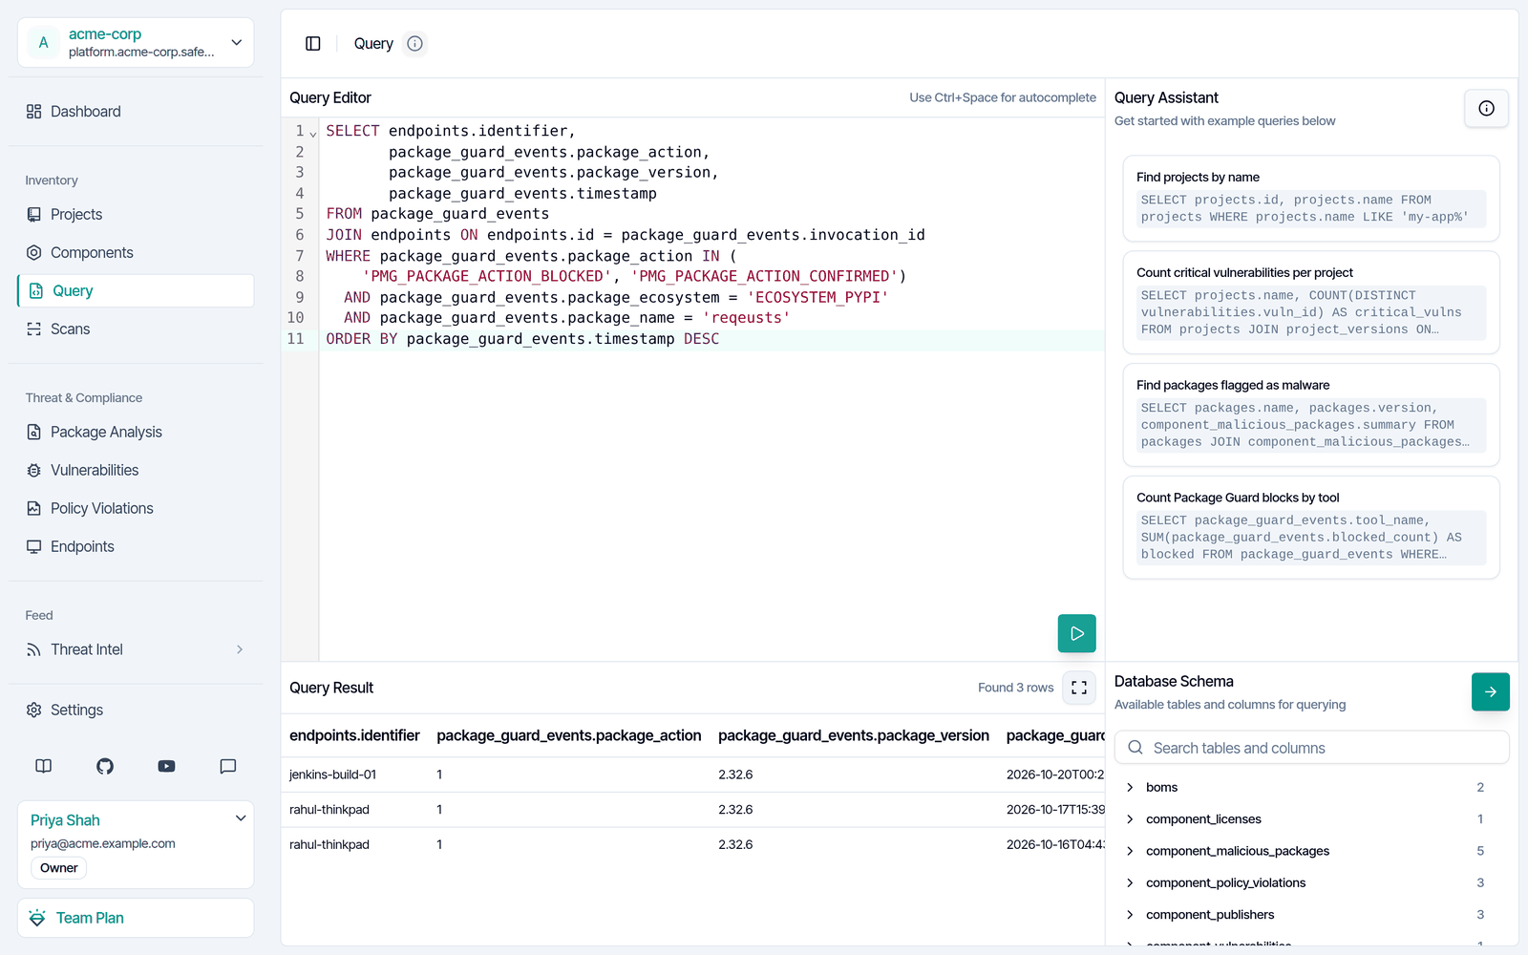Focus the Search tables and columns field
Image resolution: width=1528 pixels, height=955 pixels.
tap(1311, 748)
